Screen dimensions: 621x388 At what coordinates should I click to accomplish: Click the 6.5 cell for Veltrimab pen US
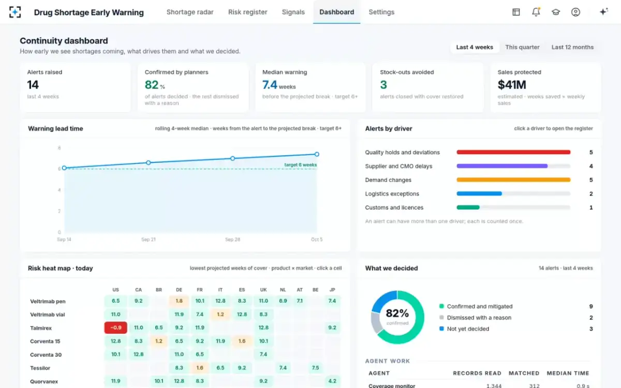116,301
